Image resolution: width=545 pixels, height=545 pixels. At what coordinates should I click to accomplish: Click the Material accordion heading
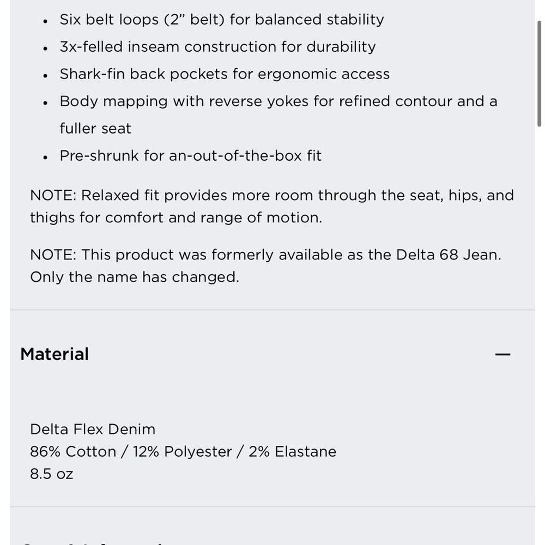click(x=55, y=354)
